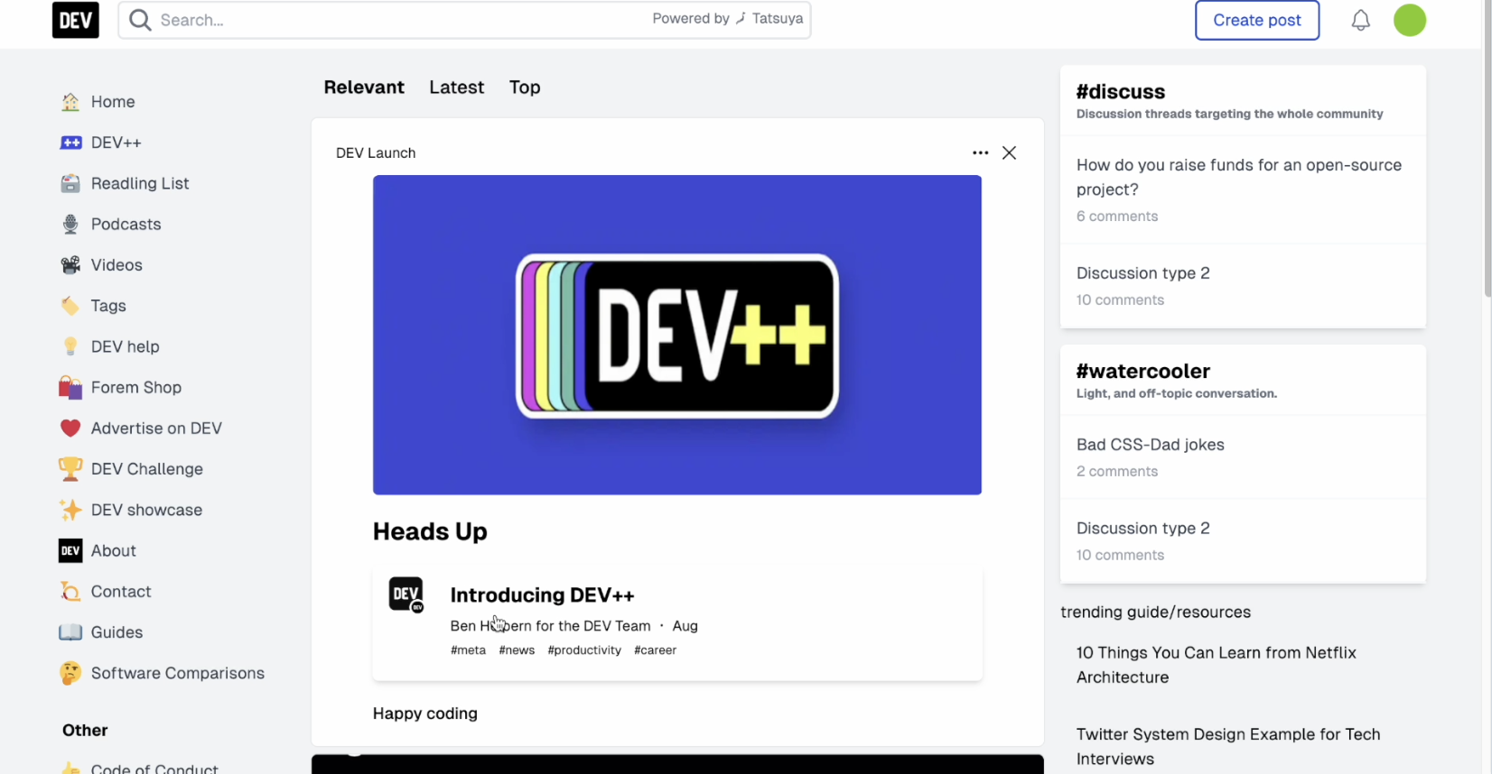Click the Create post button
Image resolution: width=1492 pixels, height=774 pixels.
1256,20
